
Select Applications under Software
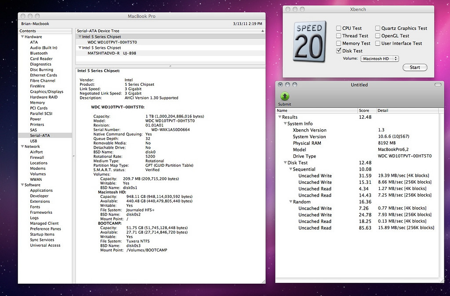41,190
